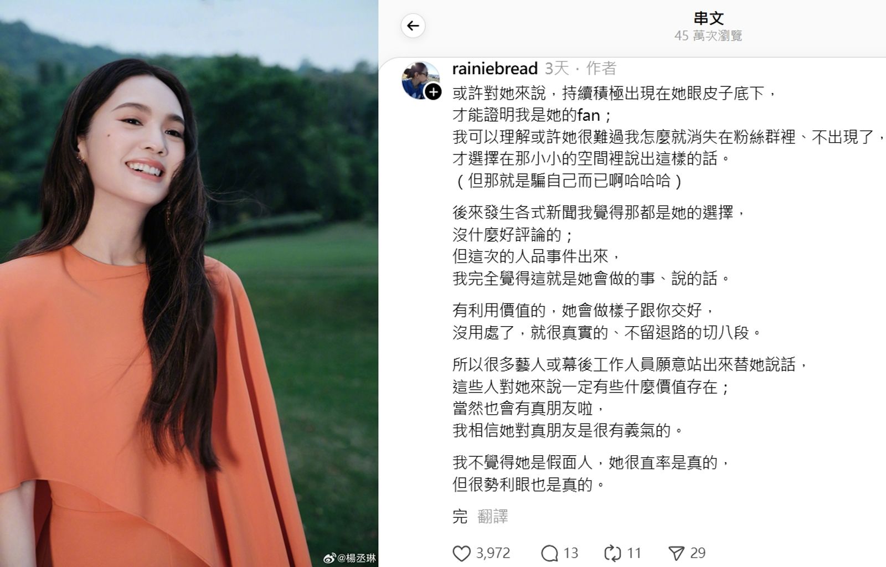The width and height of the screenshot is (886, 567).
Task: Open the photo of woman in orange
Action: [x=189, y=283]
